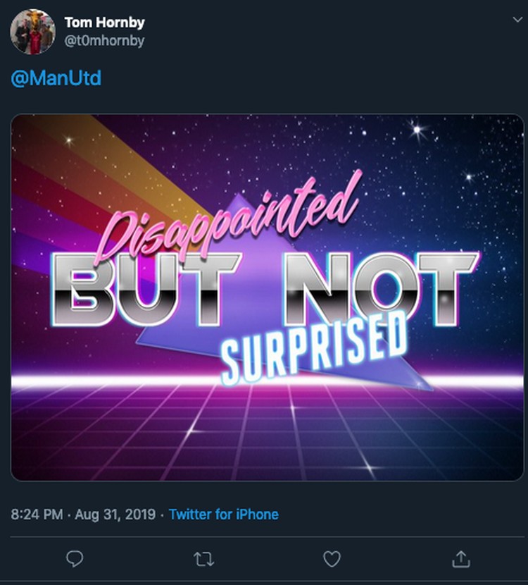Open the attached retro meme image
This screenshot has width=528, height=585.
(x=267, y=297)
